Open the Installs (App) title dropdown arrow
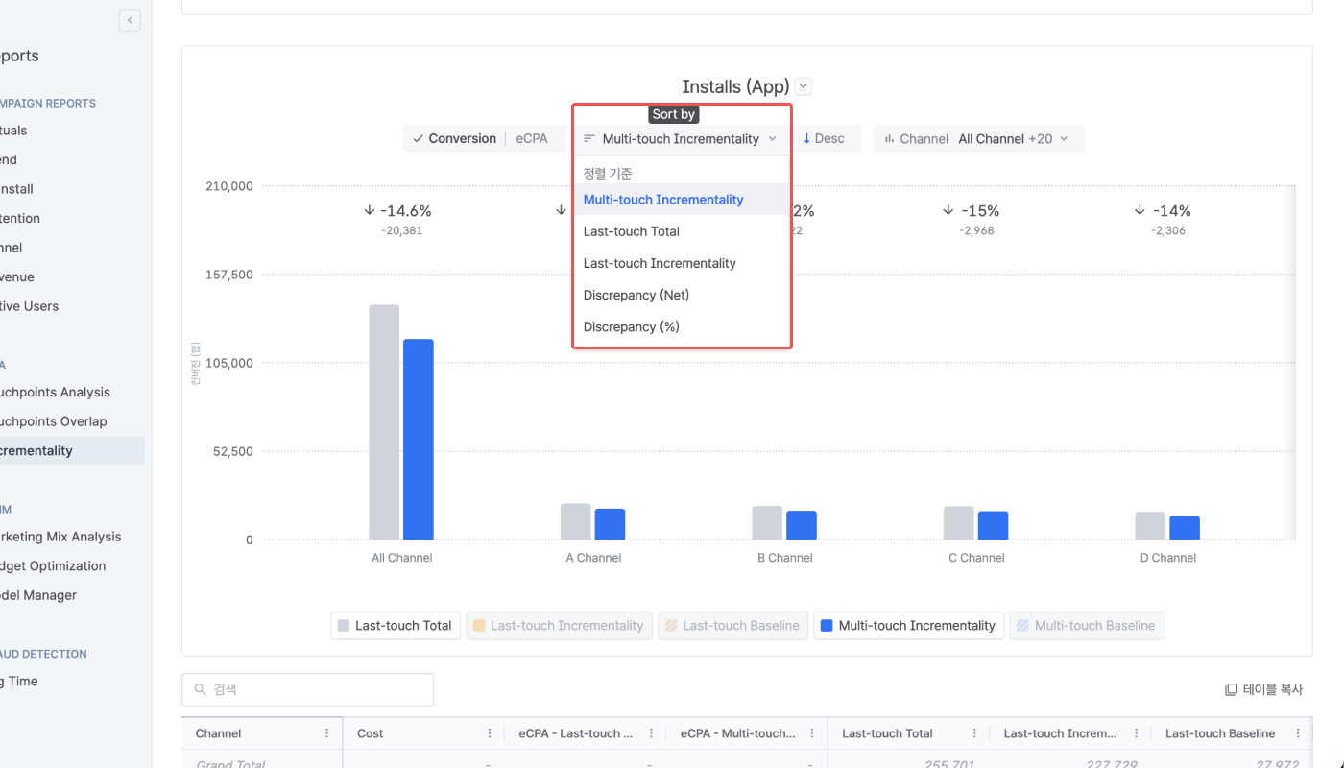1344x768 pixels. point(804,86)
